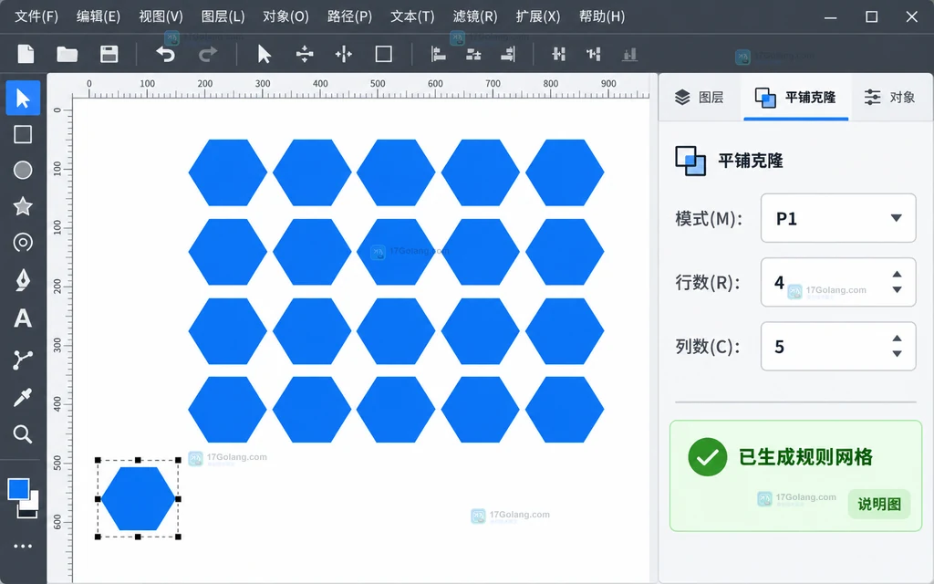Increase the 列数(C) value

pos(897,338)
